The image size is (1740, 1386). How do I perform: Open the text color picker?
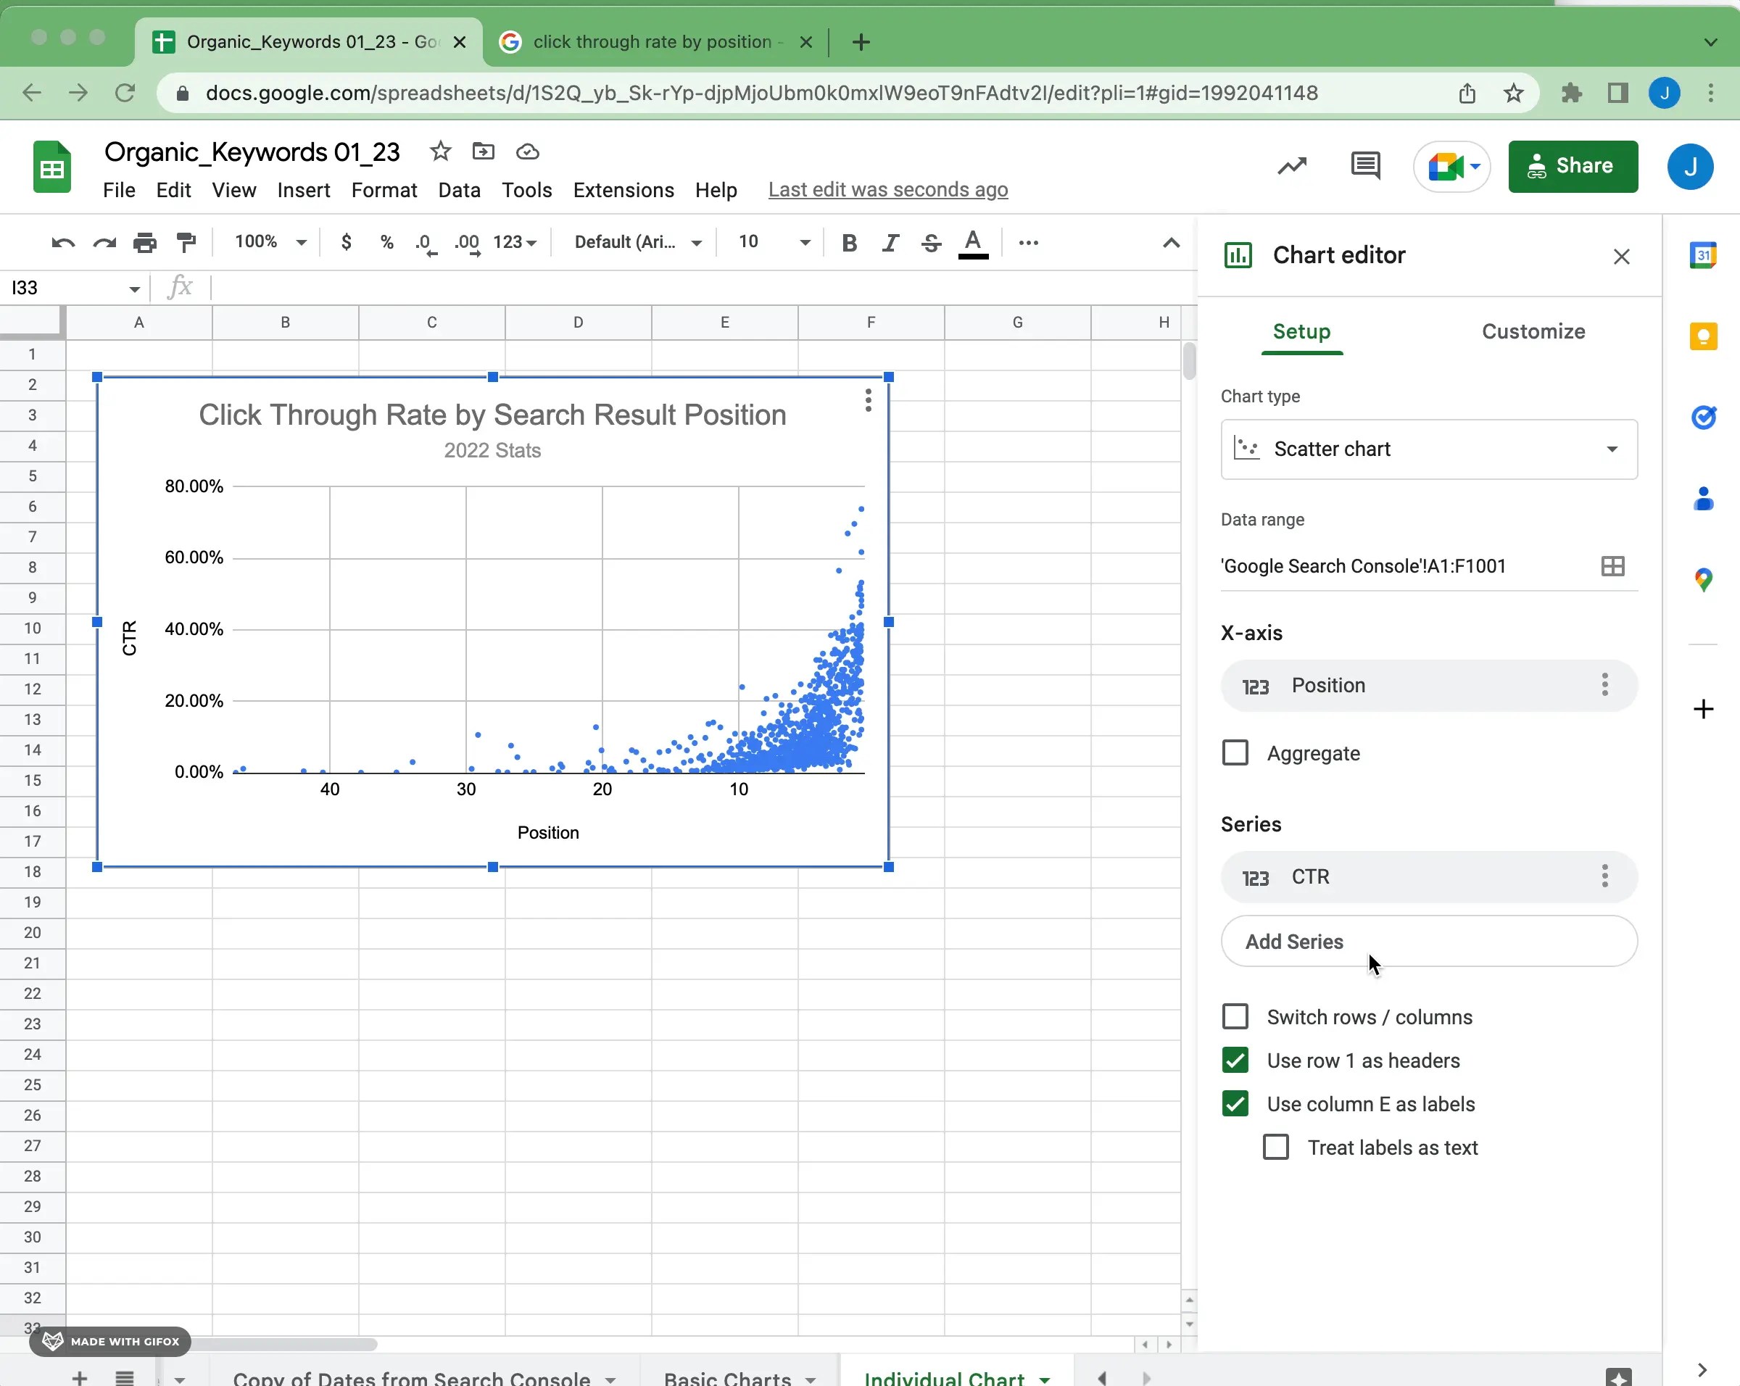[973, 243]
